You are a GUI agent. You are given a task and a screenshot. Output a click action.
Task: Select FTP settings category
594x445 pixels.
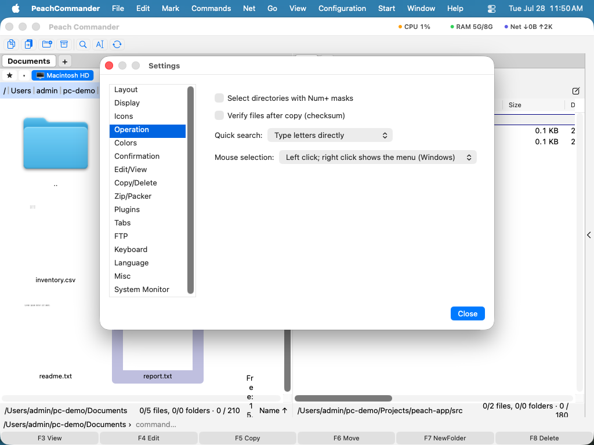point(147,236)
